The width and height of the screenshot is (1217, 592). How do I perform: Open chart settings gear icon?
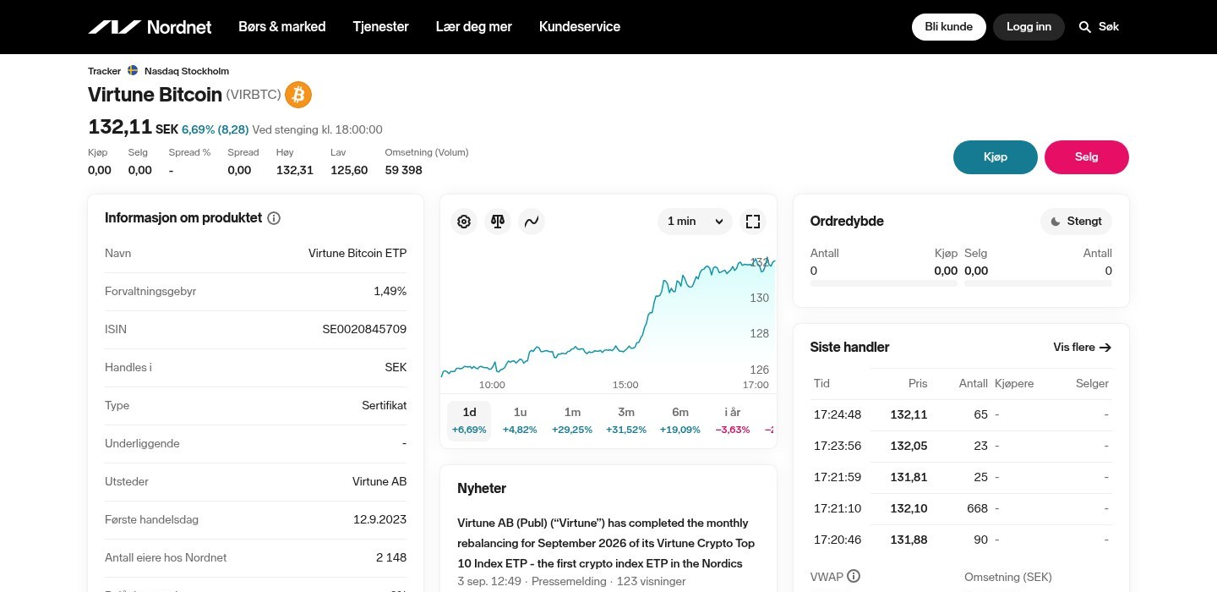point(464,222)
